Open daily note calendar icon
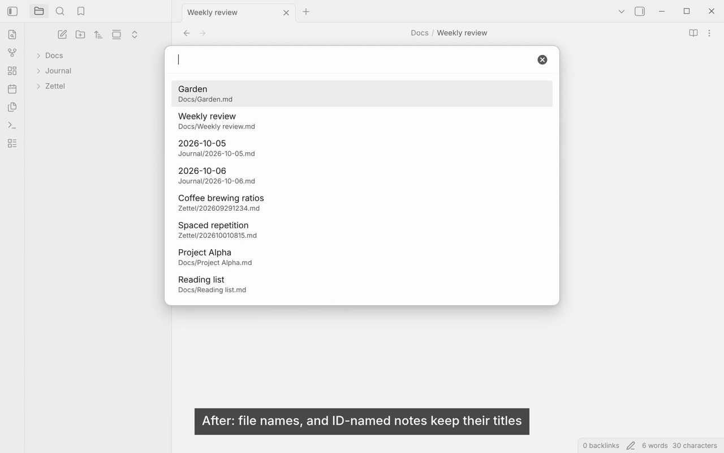724x453 pixels. tap(12, 89)
